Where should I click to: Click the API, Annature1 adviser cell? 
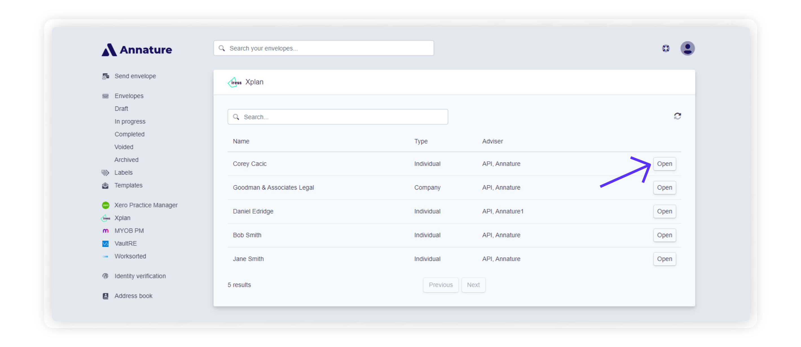[503, 211]
